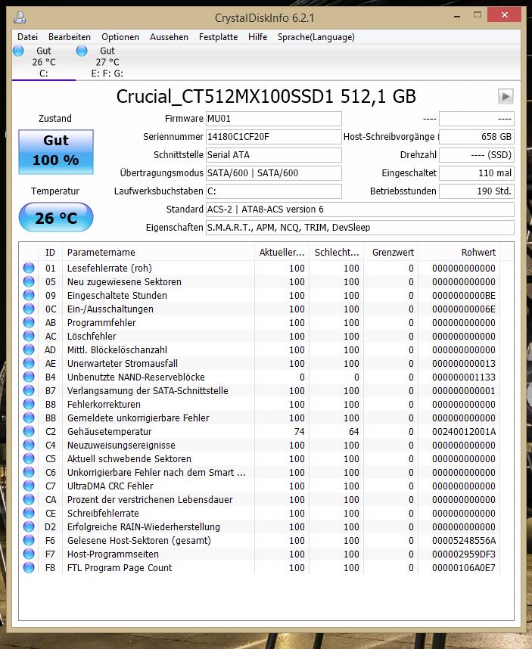The width and height of the screenshot is (532, 649).
Task: Open the Datei menu
Action: pyautogui.click(x=27, y=37)
